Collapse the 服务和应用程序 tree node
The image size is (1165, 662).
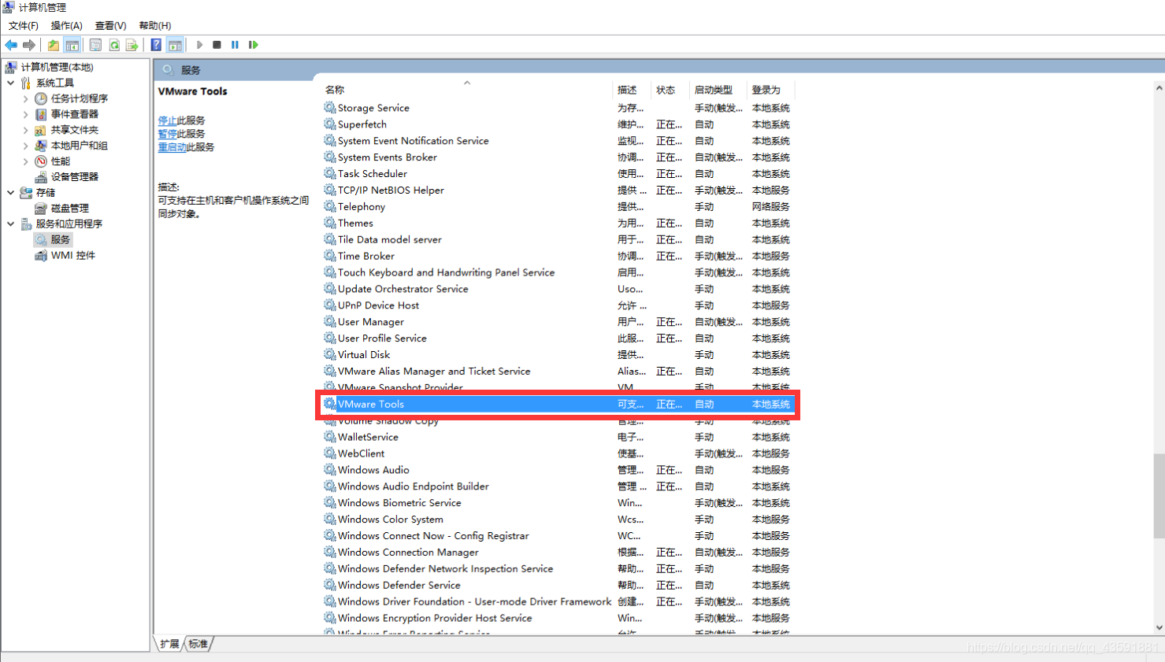tap(10, 224)
